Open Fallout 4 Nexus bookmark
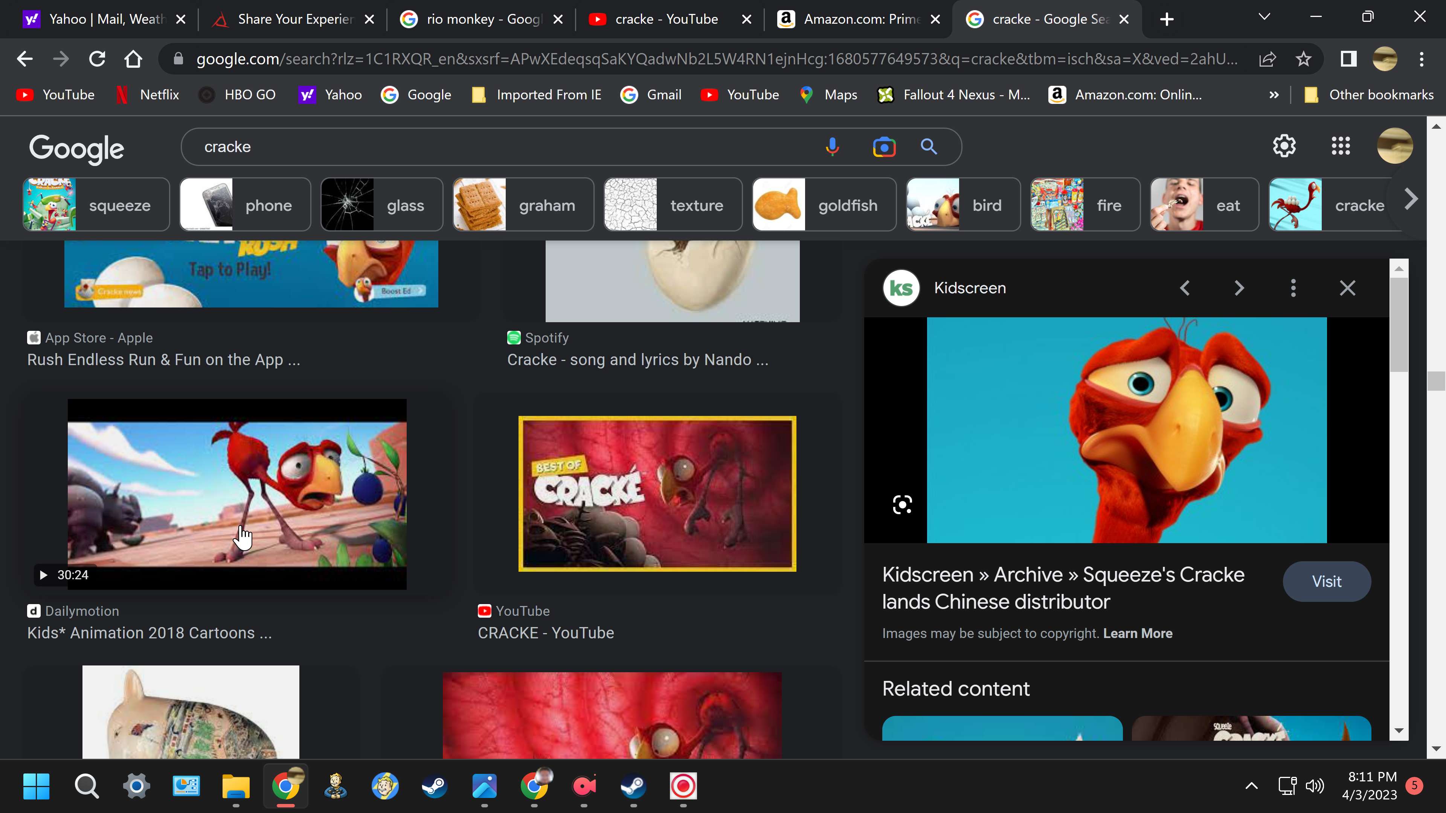This screenshot has width=1446, height=813. click(x=954, y=95)
